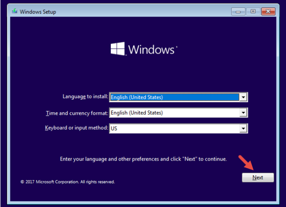Maximize the Windows Setup window

pos(253,12)
